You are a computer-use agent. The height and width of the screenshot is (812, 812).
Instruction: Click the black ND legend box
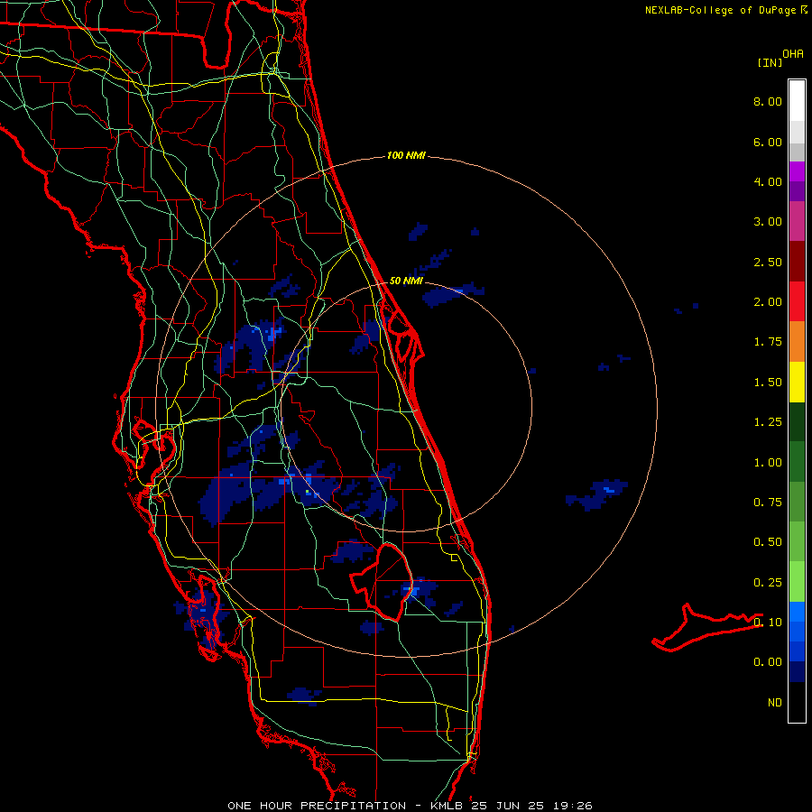[x=797, y=702]
